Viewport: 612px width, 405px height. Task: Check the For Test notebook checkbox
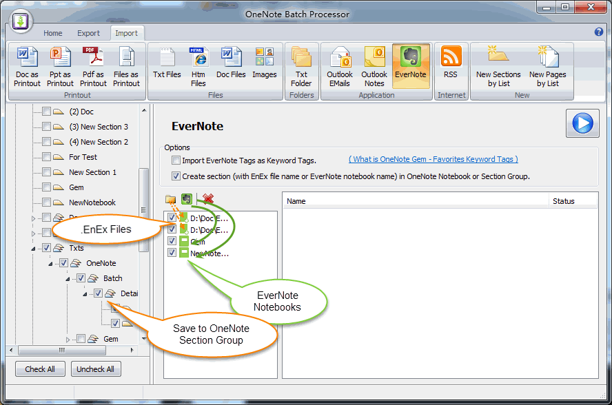[46, 157]
